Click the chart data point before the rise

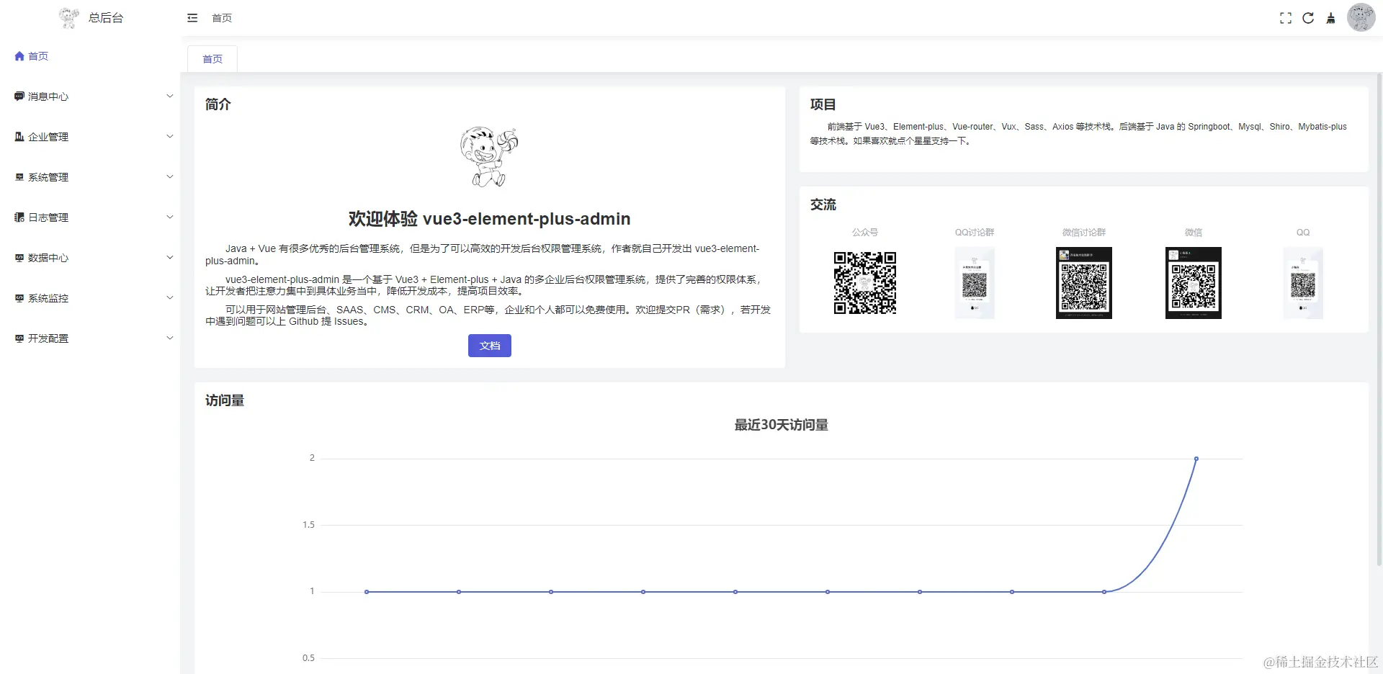(x=1104, y=592)
